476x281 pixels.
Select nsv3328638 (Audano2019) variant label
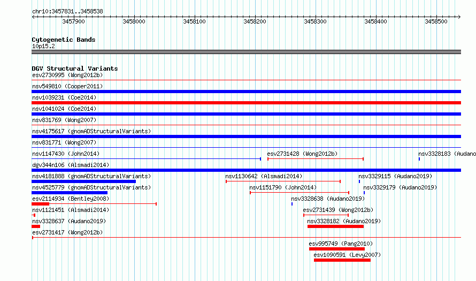pos(328,199)
